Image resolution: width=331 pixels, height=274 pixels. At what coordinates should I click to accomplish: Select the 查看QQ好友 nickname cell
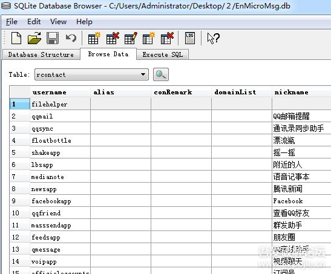pos(302,213)
